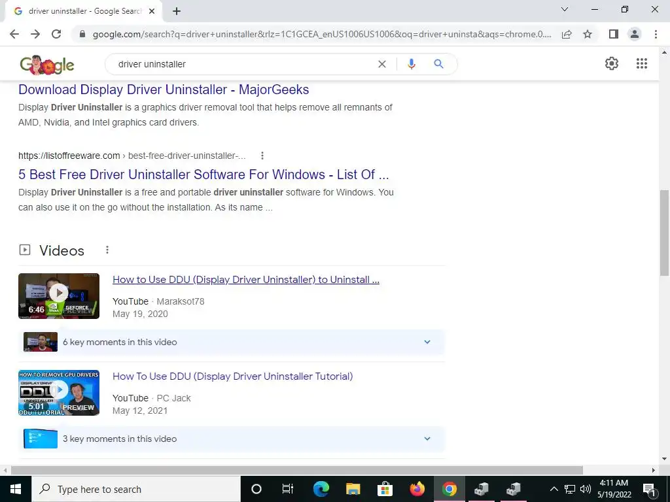Viewport: 670px width, 502px height.
Task: Play the PC Jack 5:01 video thumbnail
Action: click(x=59, y=393)
